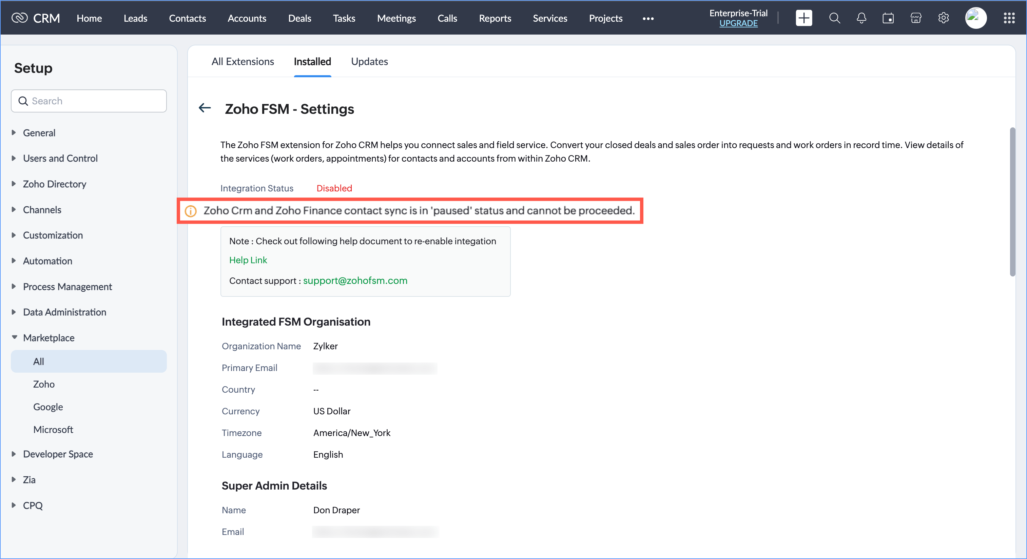Open the notifications bell icon
Screen dimensions: 1027x559
pos(861,18)
